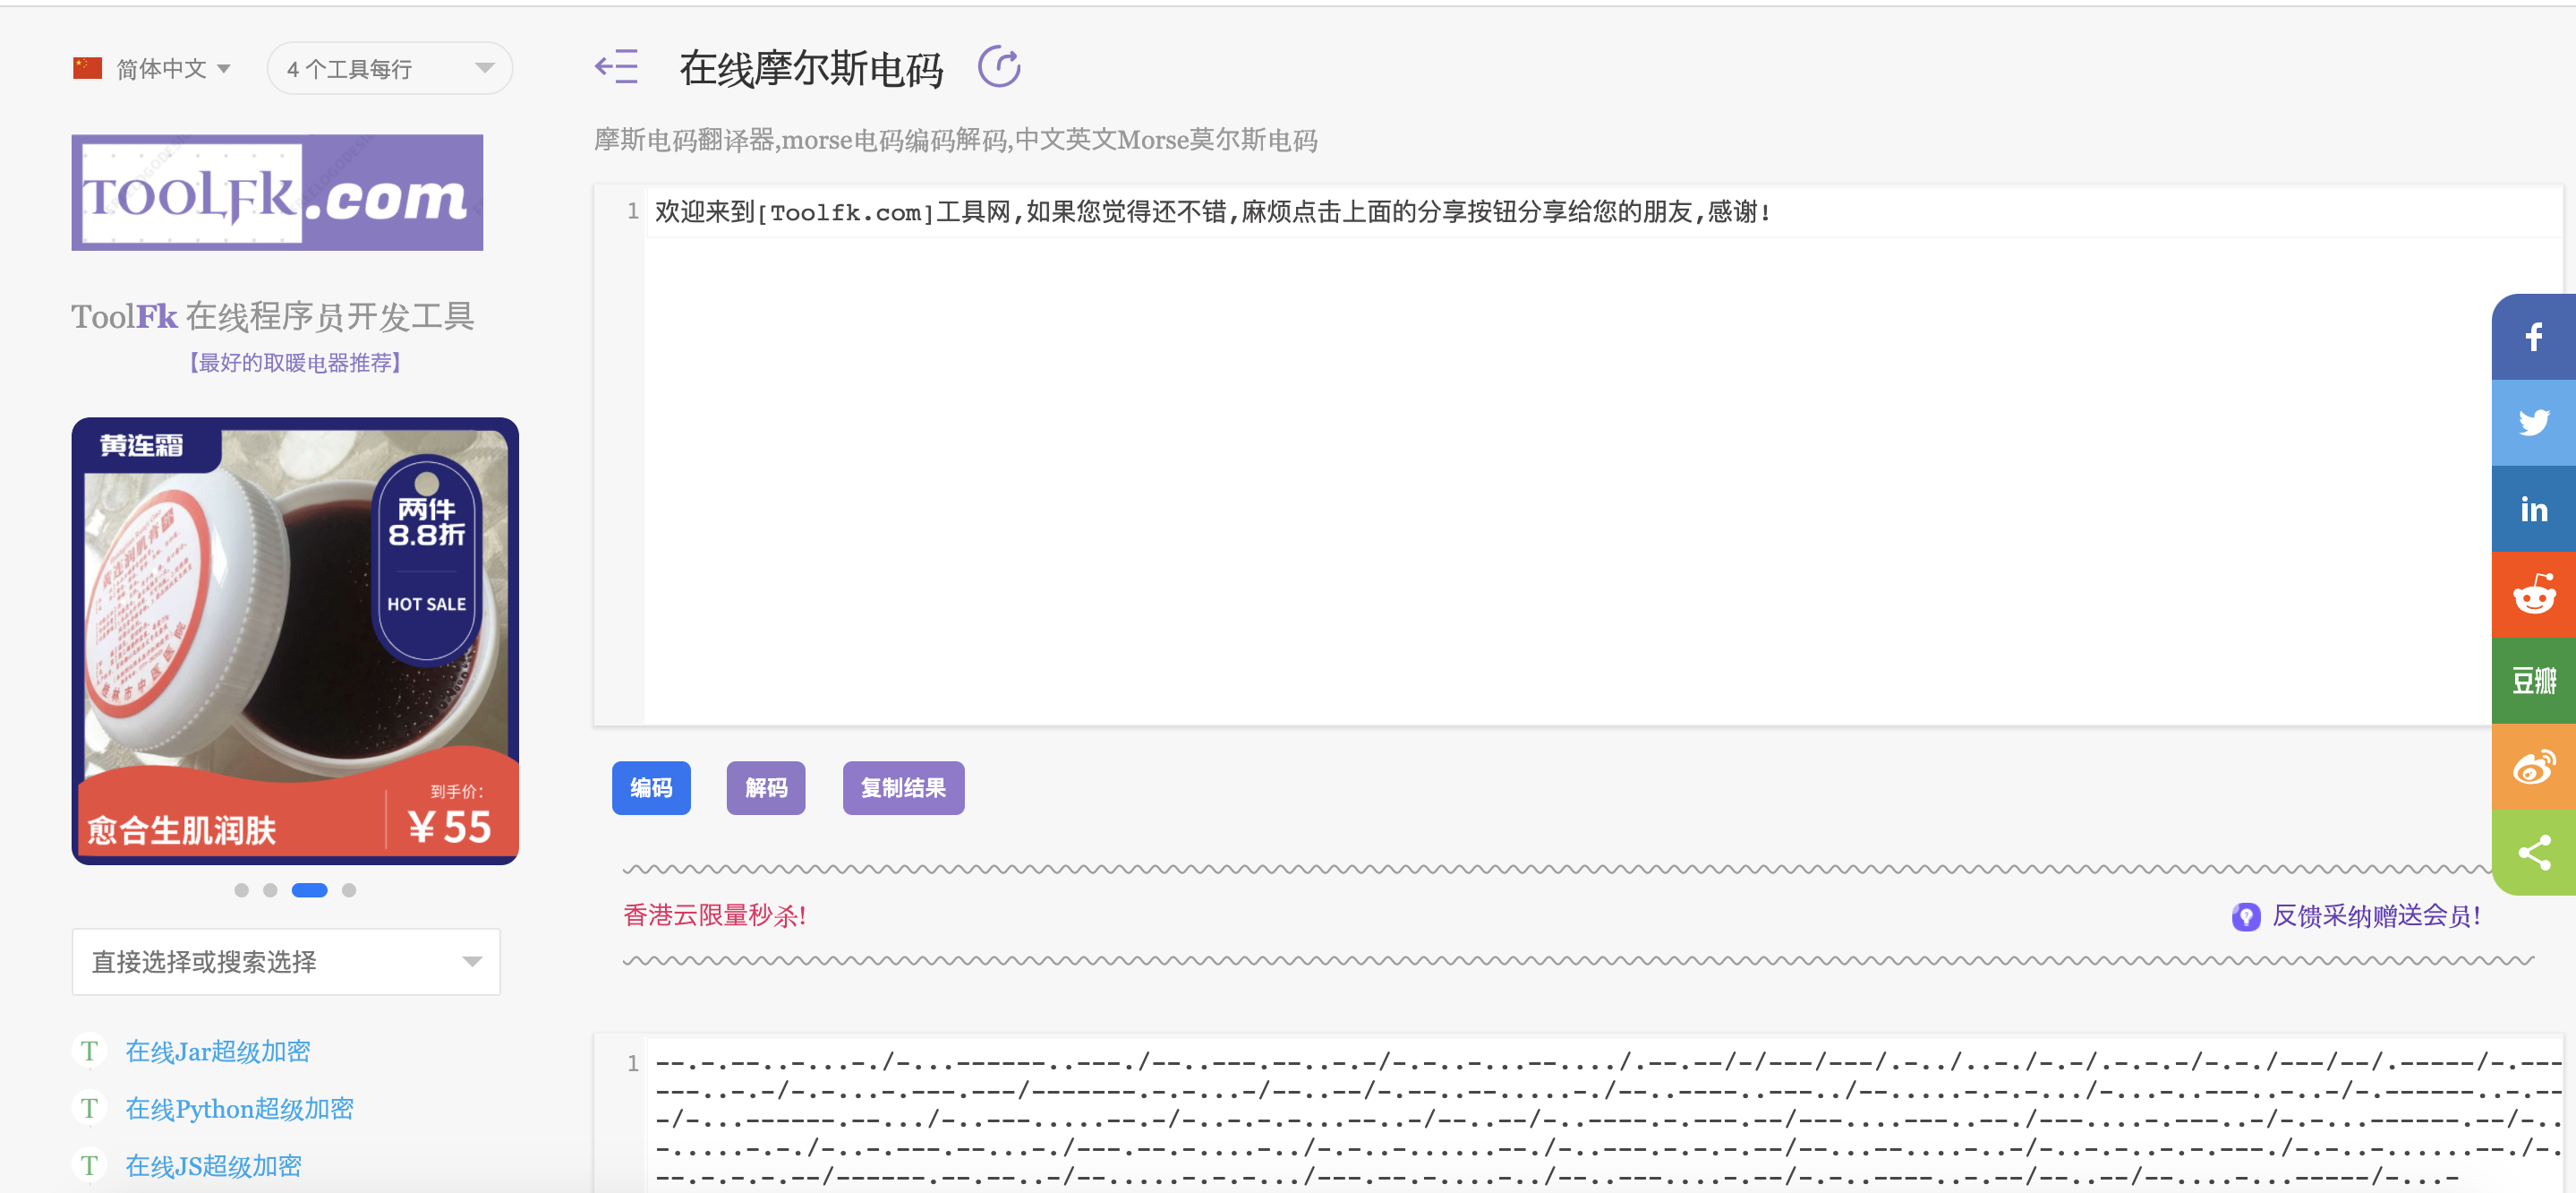The width and height of the screenshot is (2576, 1193).
Task: Share the page on Reddit
Action: (2532, 595)
